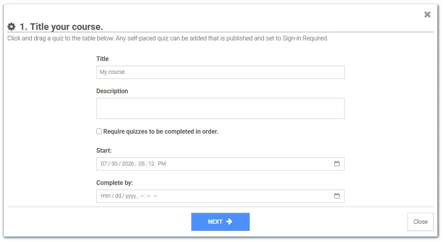
Task: Open the Complete by calendar picker icon
Action: 336,196
